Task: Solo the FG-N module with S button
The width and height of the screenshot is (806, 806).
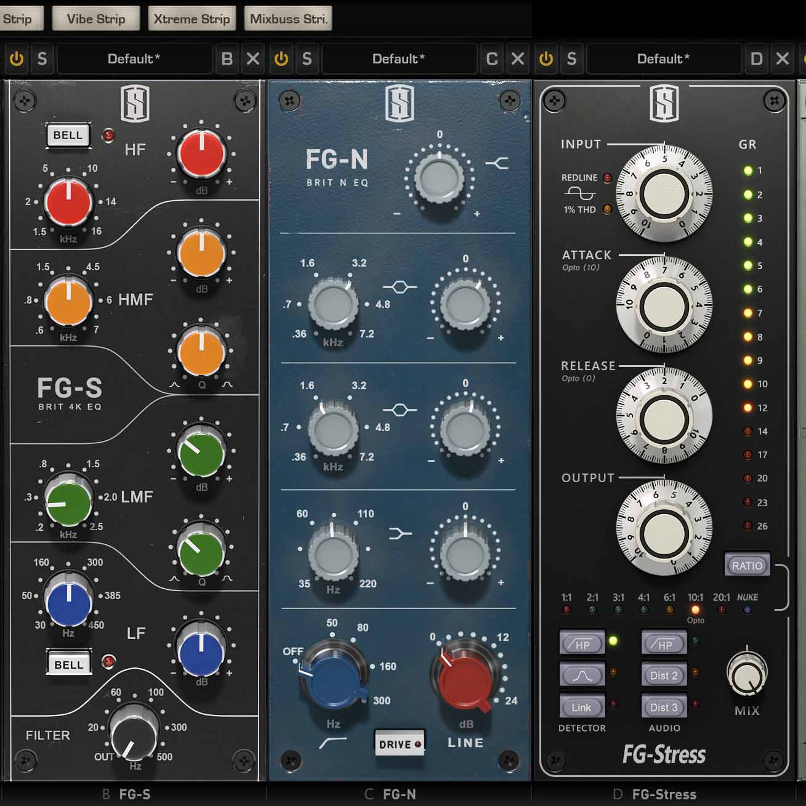Action: click(x=307, y=59)
